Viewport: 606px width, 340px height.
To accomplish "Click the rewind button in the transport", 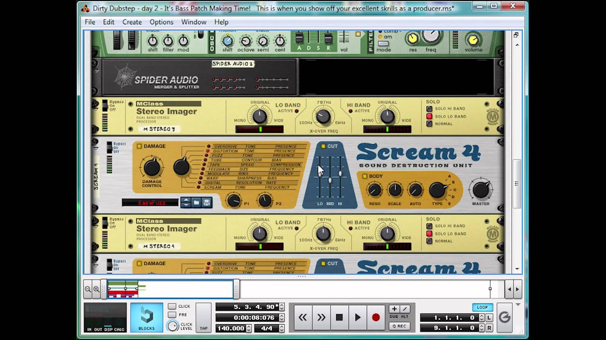I will [x=303, y=317].
